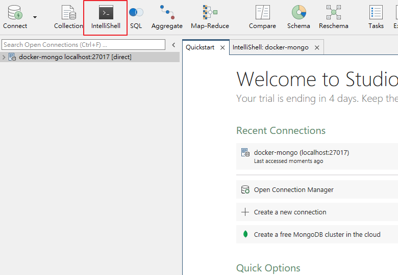
Task: Click the MongoDB leaf icon
Action: click(x=245, y=234)
